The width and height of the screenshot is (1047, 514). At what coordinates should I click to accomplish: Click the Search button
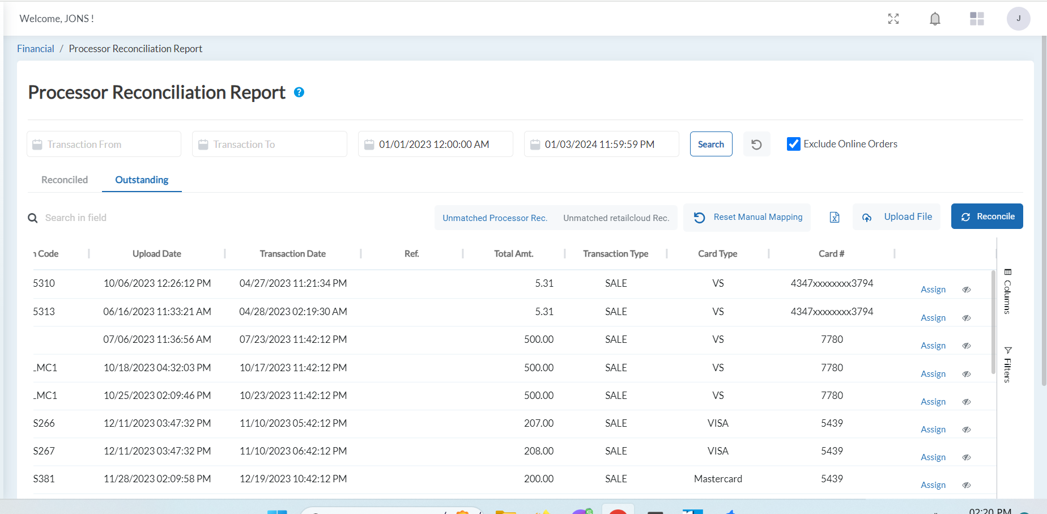tap(711, 144)
